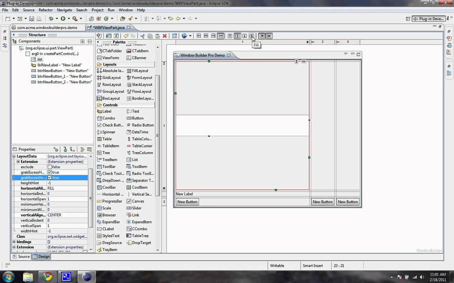Click Collapse All icon in the Components panel
Image resolution: width=454 pixels, height=283 pixels.
[x=90, y=41]
